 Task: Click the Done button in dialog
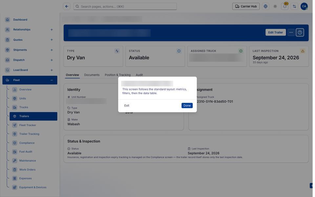click(x=187, y=105)
